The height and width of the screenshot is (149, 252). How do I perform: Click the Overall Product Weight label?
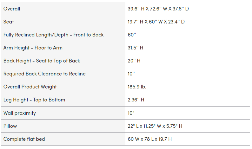click(30, 87)
